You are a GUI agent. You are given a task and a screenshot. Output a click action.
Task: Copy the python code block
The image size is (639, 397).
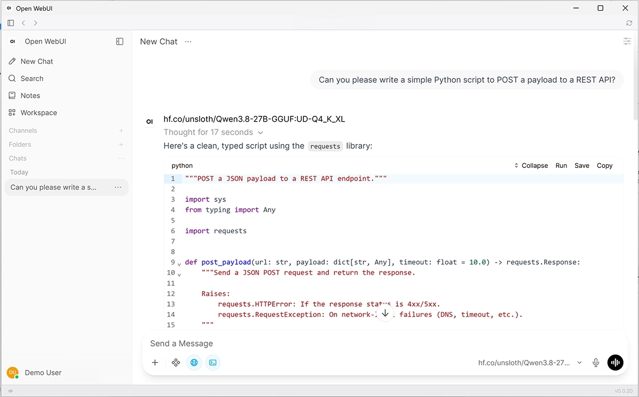(x=604, y=165)
